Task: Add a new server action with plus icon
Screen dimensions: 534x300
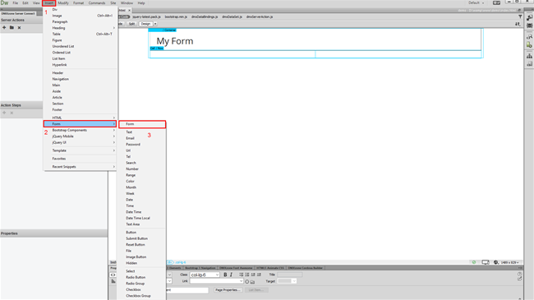Action: 4,28
